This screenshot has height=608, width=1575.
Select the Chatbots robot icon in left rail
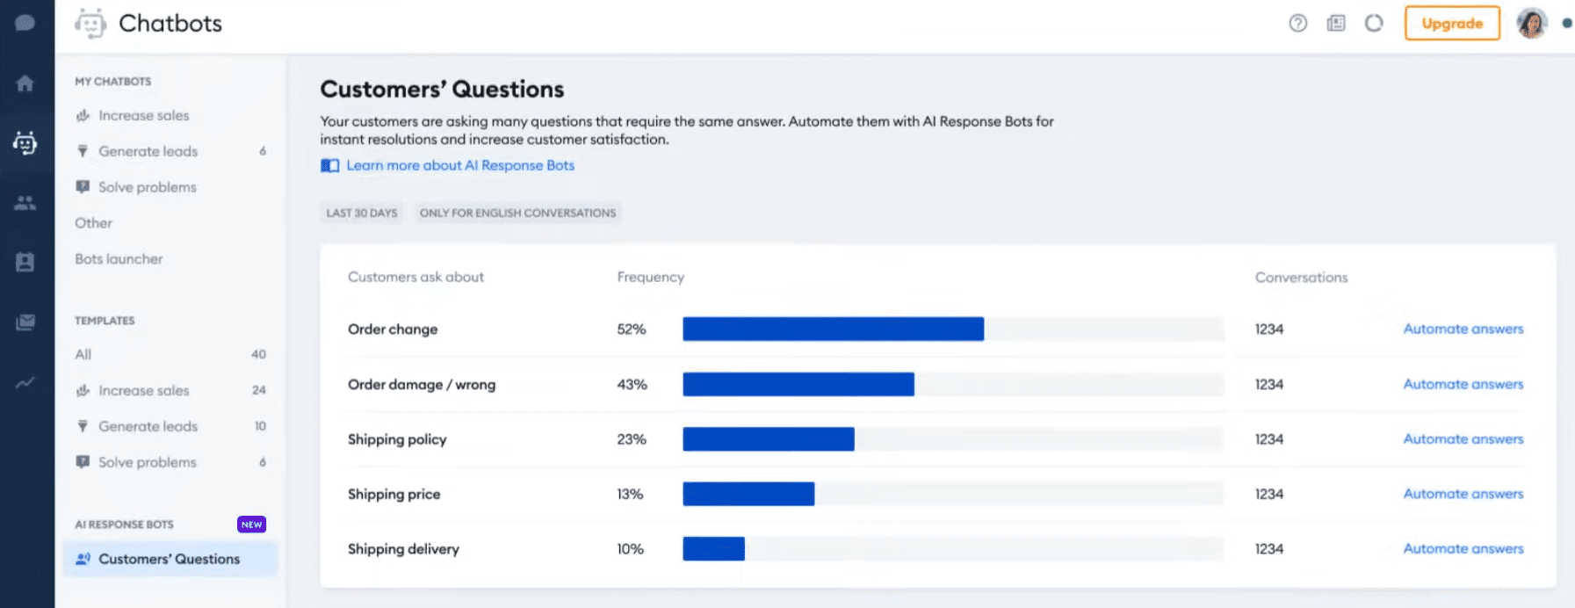(25, 142)
